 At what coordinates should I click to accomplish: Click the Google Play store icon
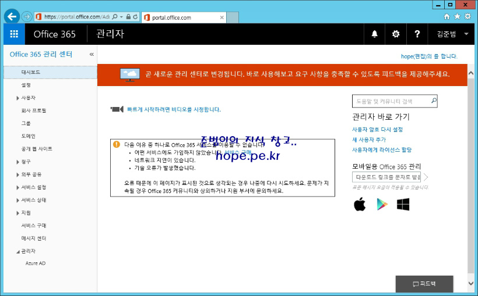pos(382,204)
